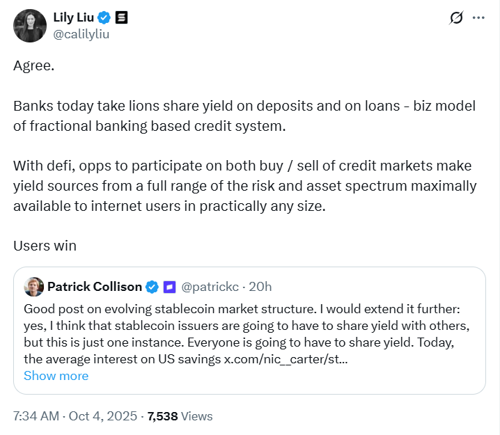This screenshot has width=500, height=435.
Task: Click the "Users win" tweet text
Action: pos(45,246)
